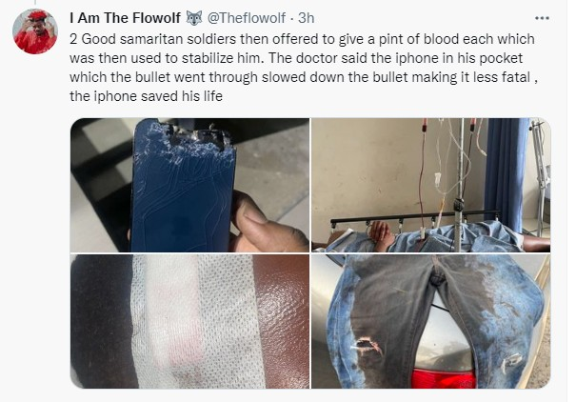Click the bullet hole in the jeans photo
Screen dimensions: 576x402
tap(367, 349)
